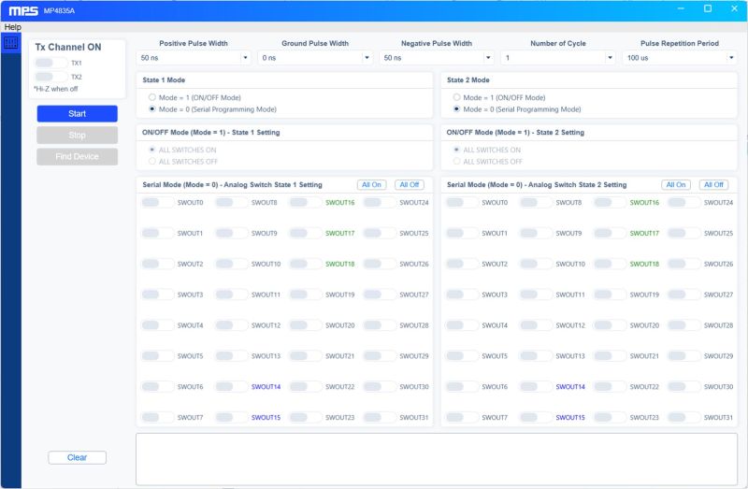Image resolution: width=748 pixels, height=489 pixels.
Task: Toggle SWOUT16 switch in State 1 settings
Action: click(x=305, y=203)
